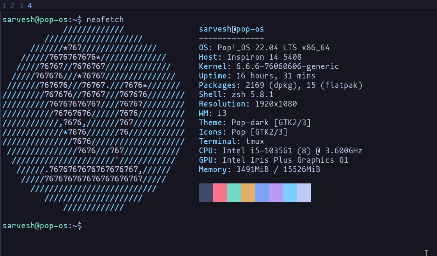Switch to workspace 2

(12, 5)
